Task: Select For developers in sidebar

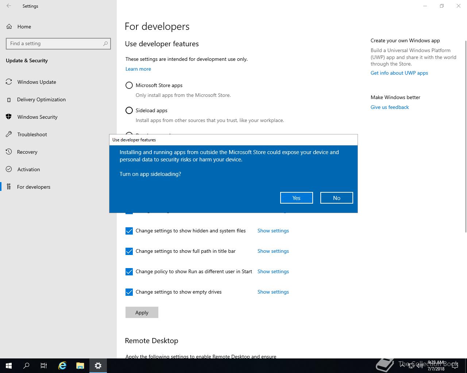Action: [58, 187]
